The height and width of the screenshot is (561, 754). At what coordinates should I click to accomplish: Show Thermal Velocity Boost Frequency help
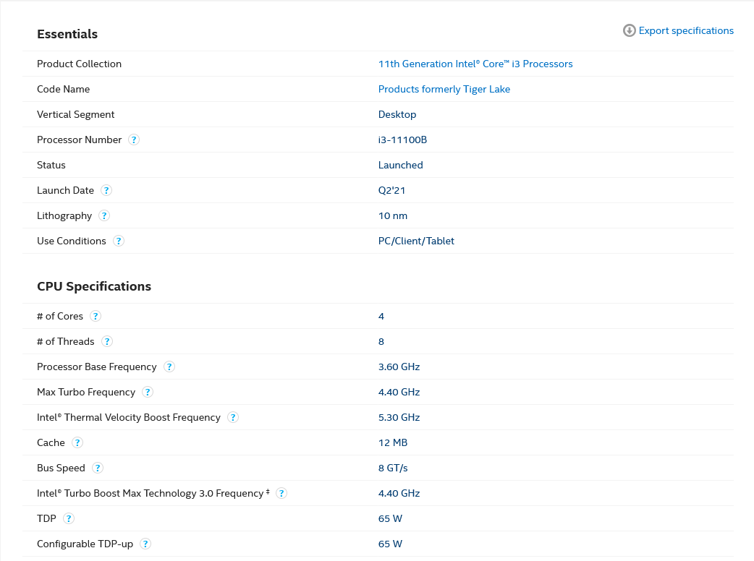click(x=233, y=417)
